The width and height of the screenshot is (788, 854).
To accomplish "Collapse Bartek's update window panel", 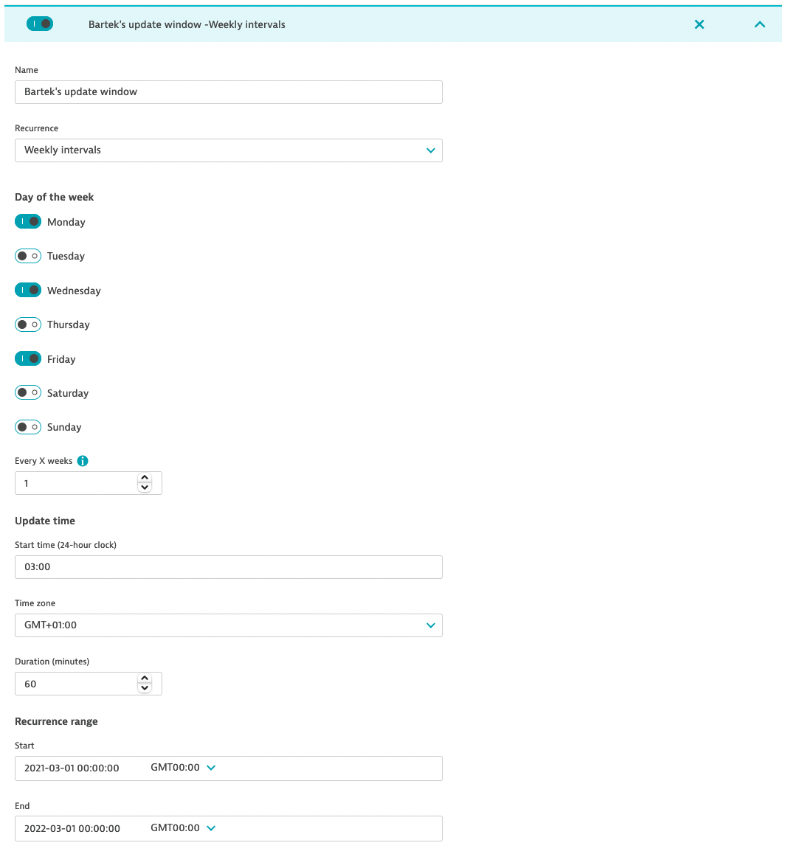I will point(760,24).
